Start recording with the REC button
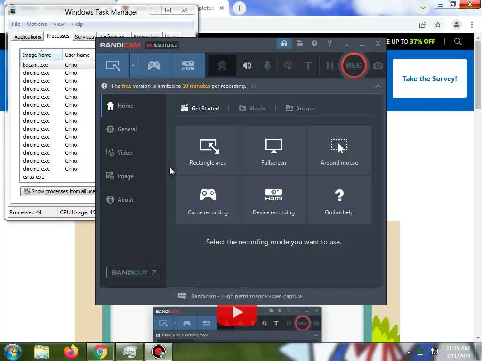 pyautogui.click(x=354, y=65)
